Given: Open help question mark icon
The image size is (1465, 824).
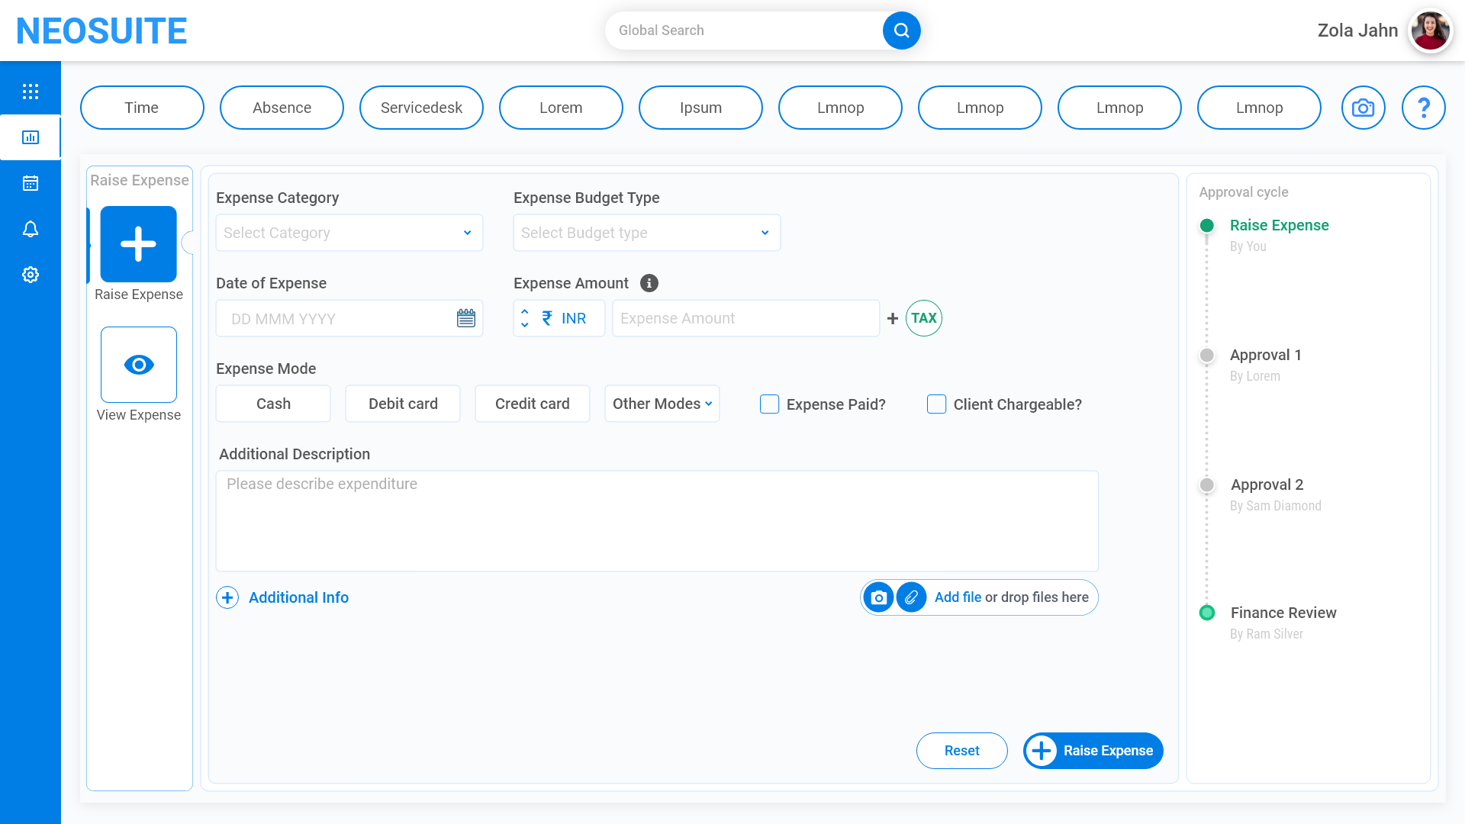Looking at the screenshot, I should coord(1423,108).
